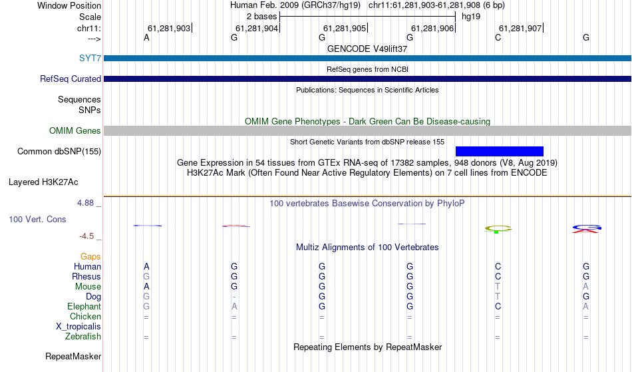This screenshot has width=632, height=372.
Task: Click the SNPs track label
Action: point(90,110)
